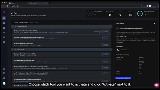Activate infrastructure-as-code misconfigurations scan

[x=106, y=67]
